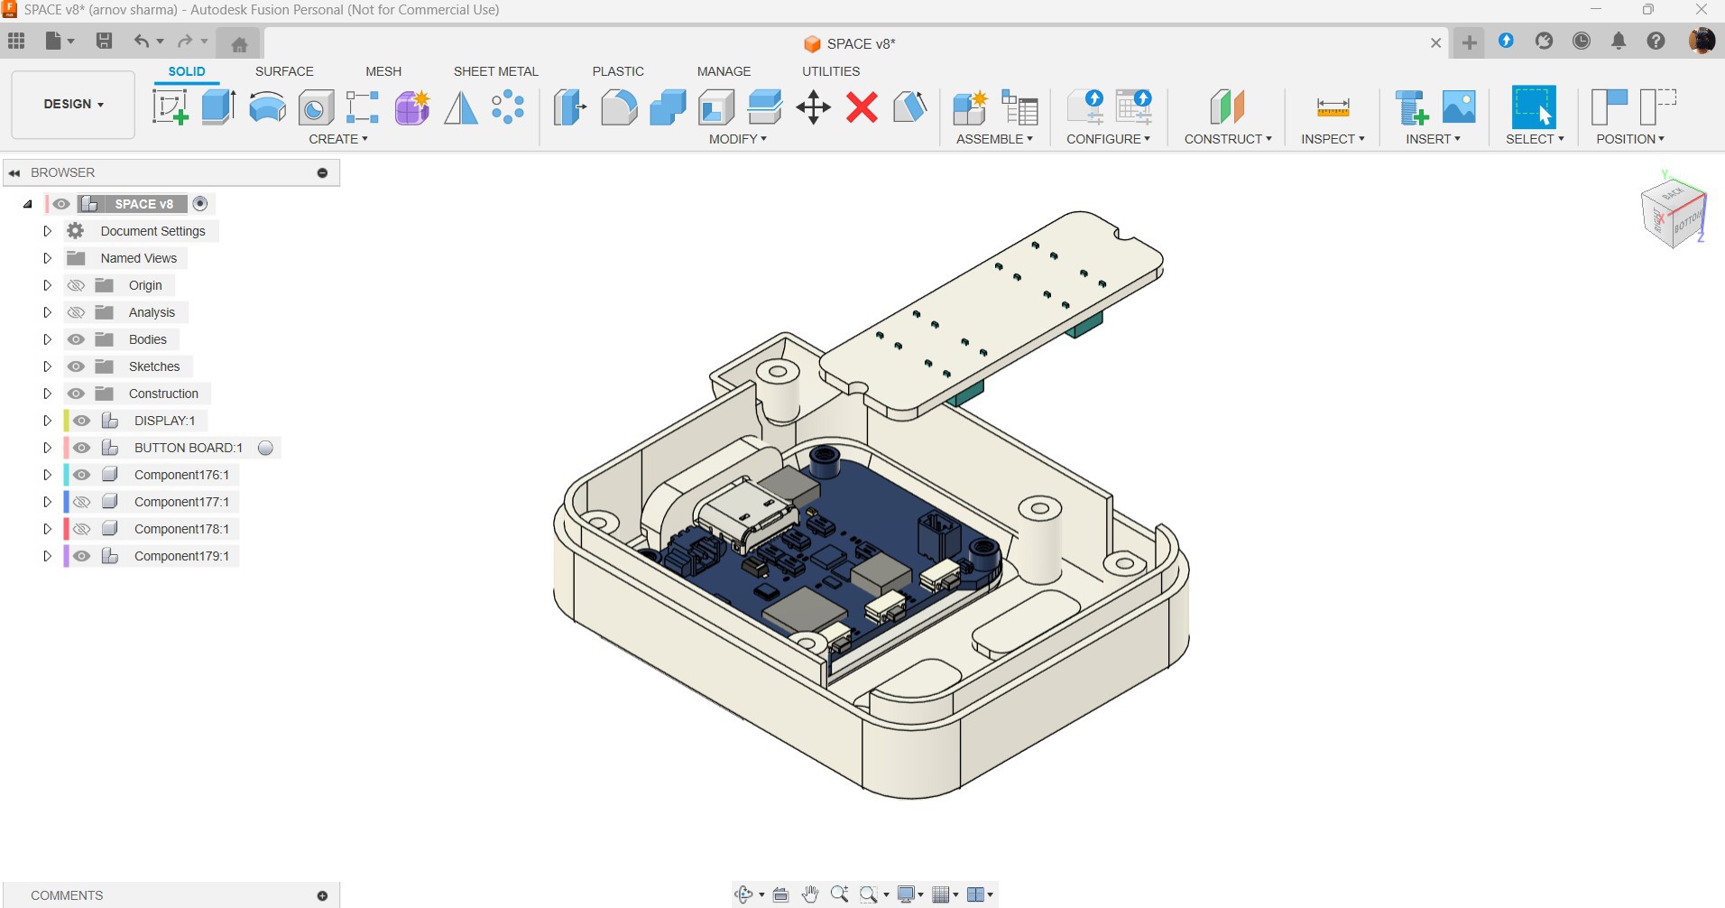Screen dimensions: 1725x908
Task: Click the Mirror tool icon
Action: [x=460, y=107]
